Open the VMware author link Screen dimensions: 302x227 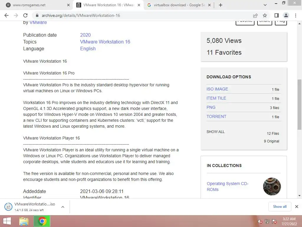tap(38, 22)
